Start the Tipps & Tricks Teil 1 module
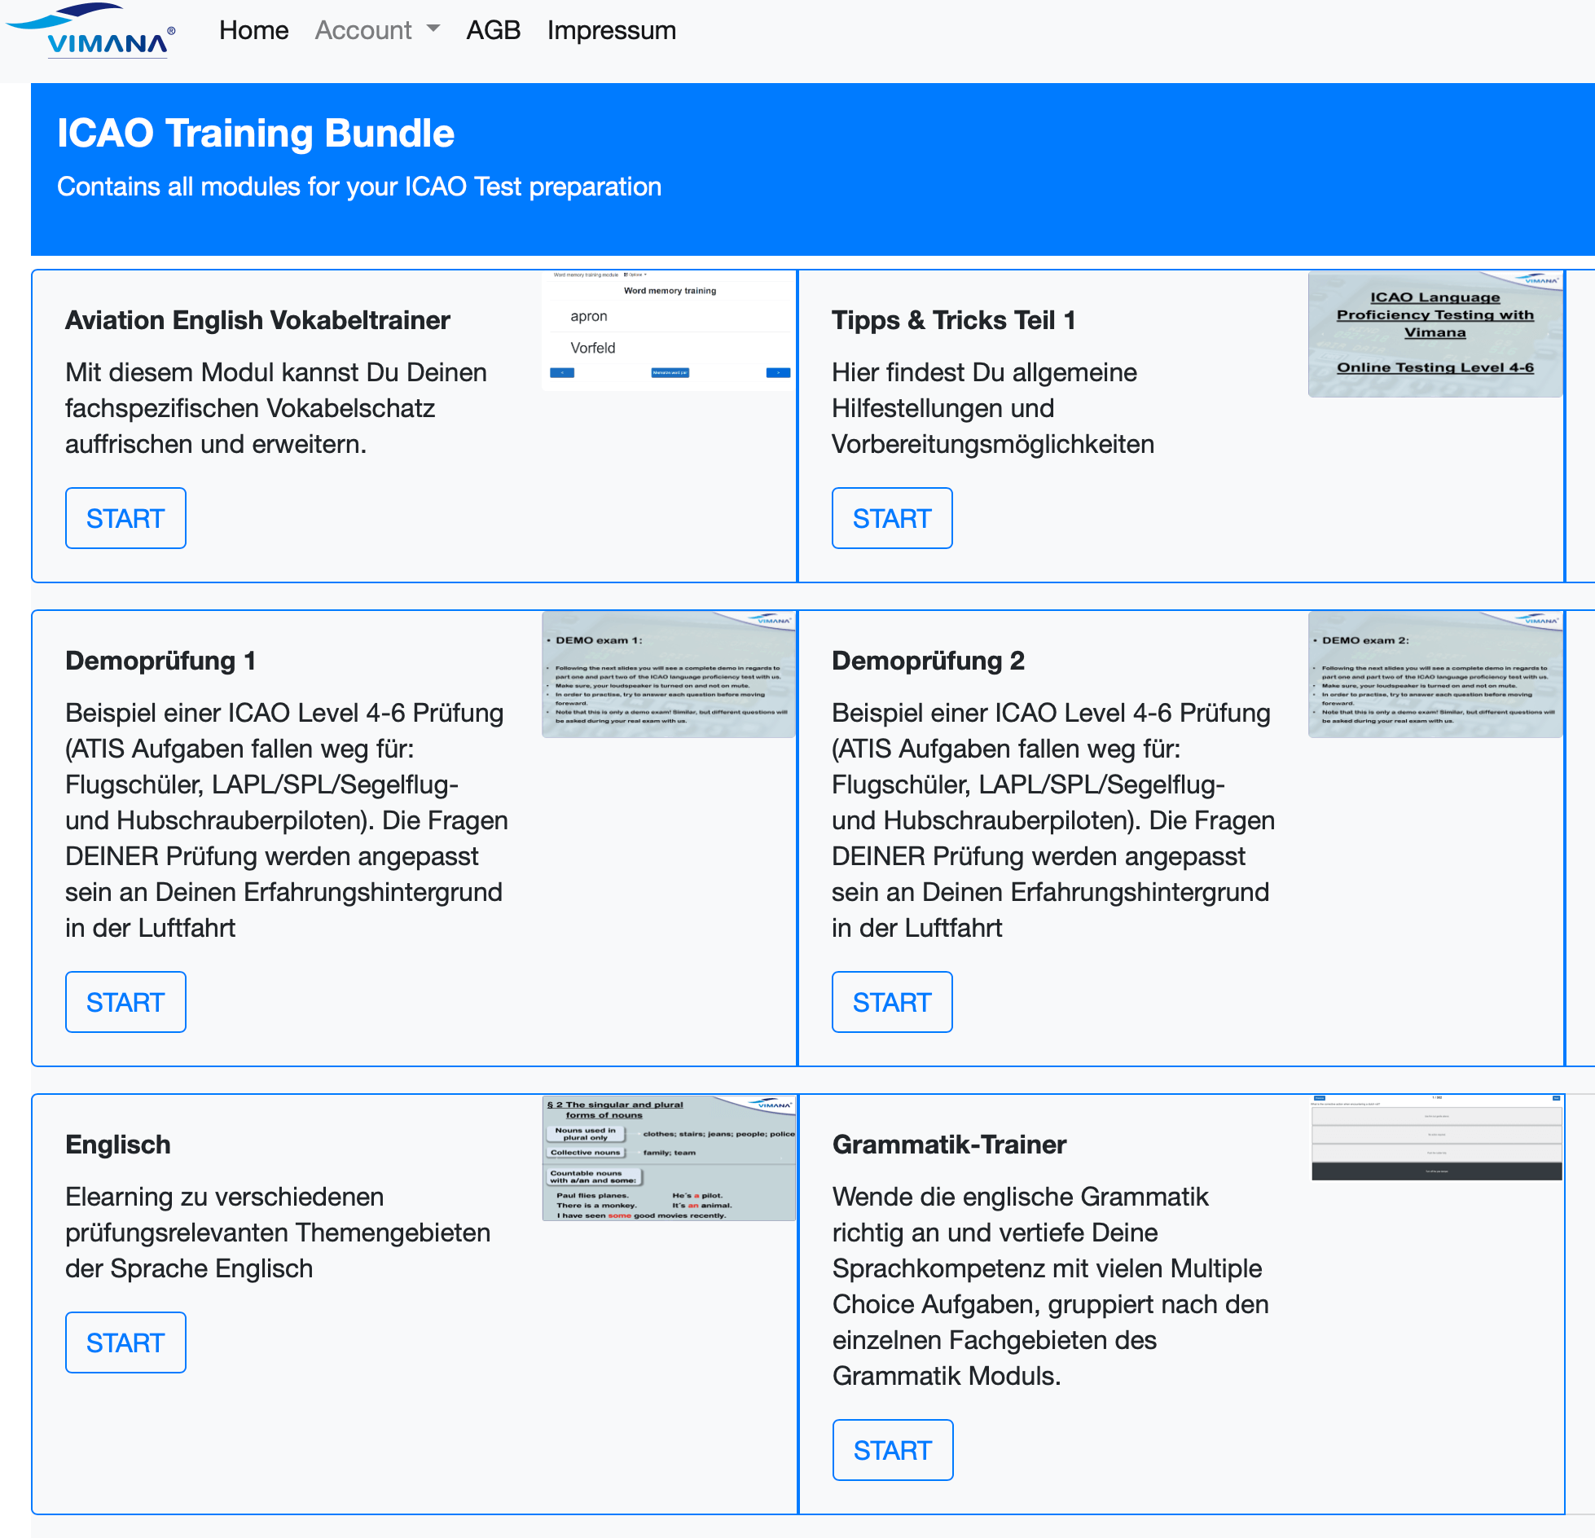The height and width of the screenshot is (1538, 1595). pos(891,518)
